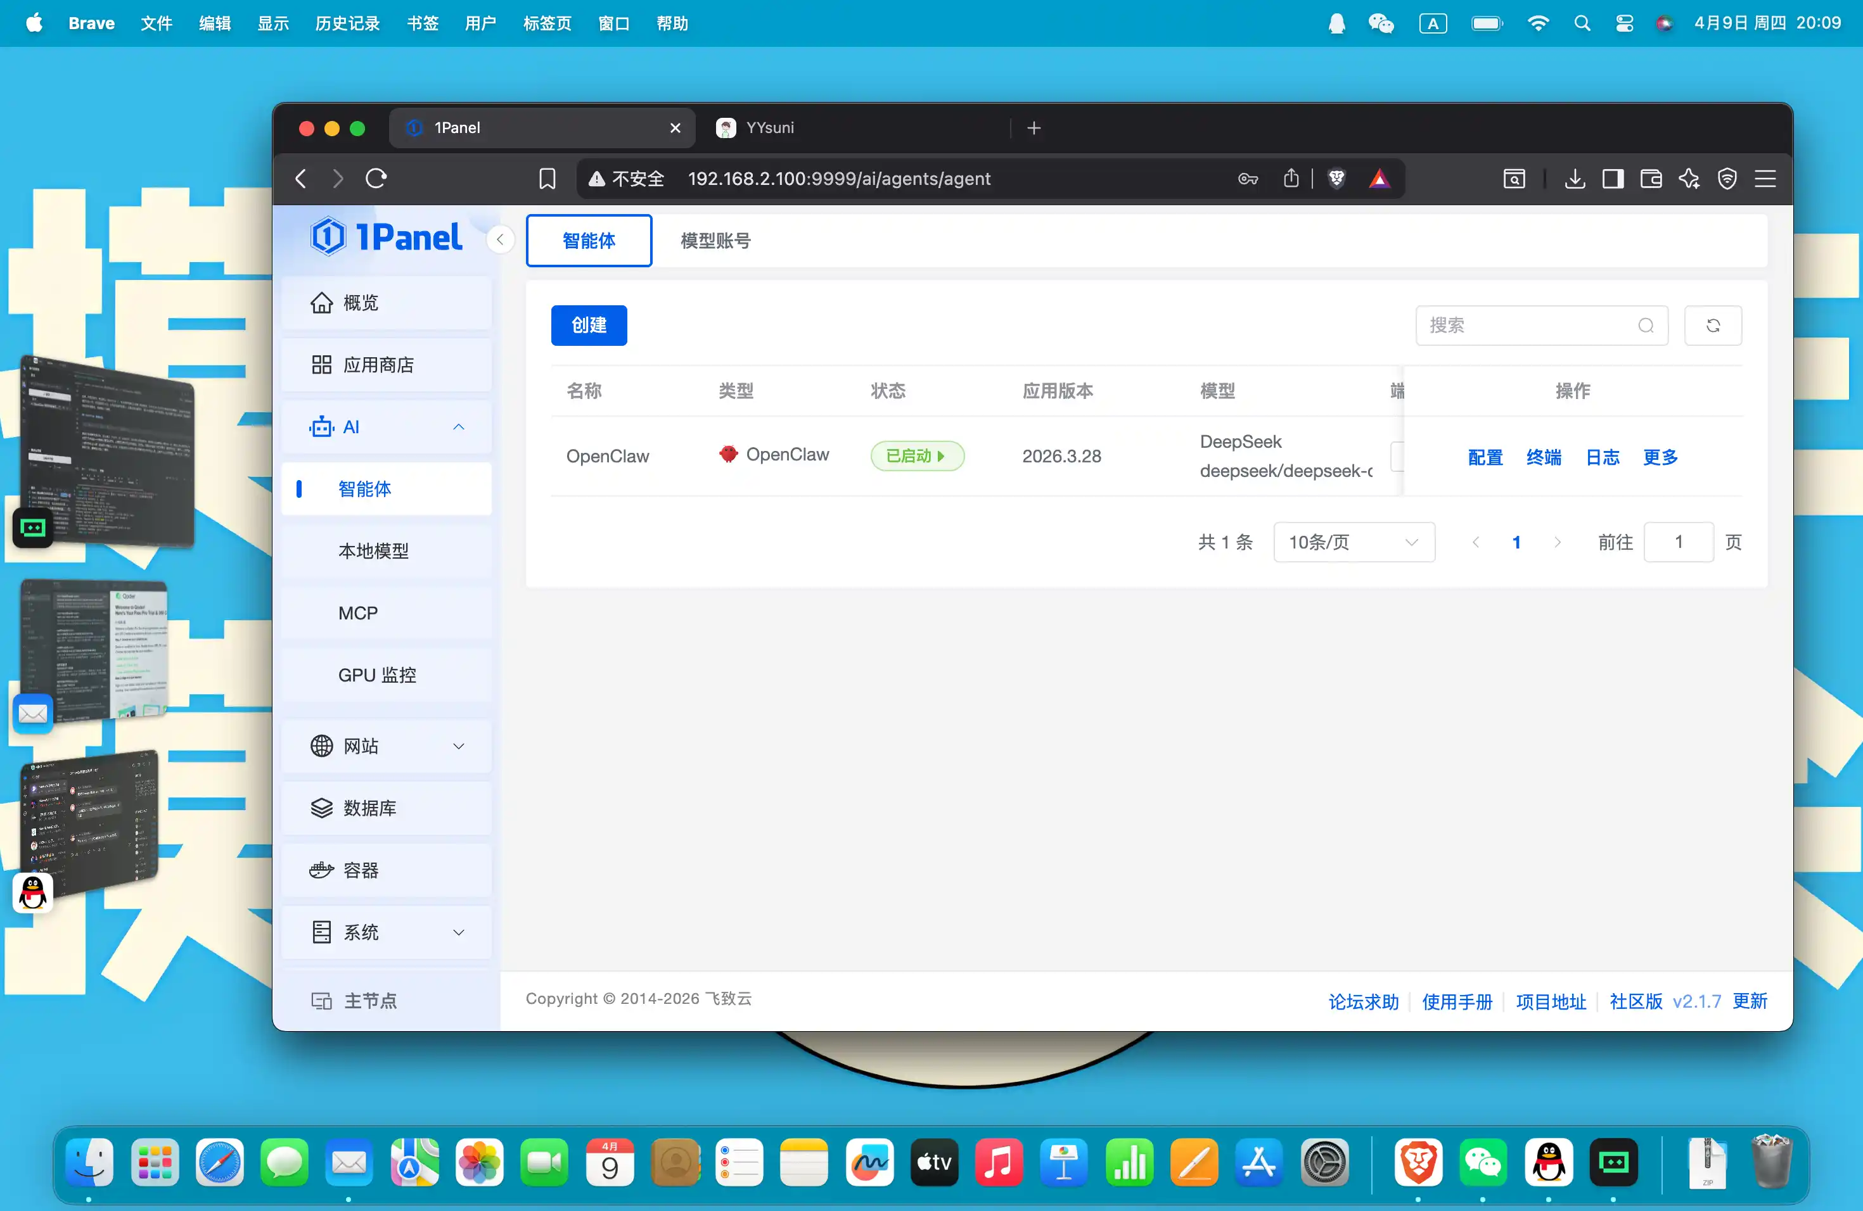Open 容器 in the sidebar

click(361, 871)
